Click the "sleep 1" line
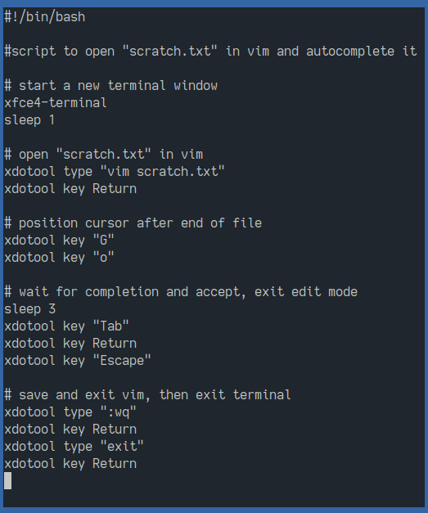Viewport: 428px width, 513px height. 29,120
